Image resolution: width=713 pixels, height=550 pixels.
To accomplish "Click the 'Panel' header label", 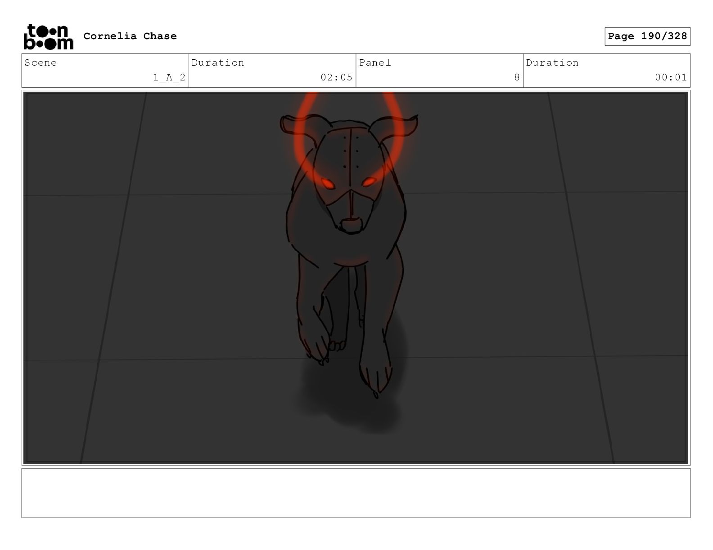I will [375, 63].
